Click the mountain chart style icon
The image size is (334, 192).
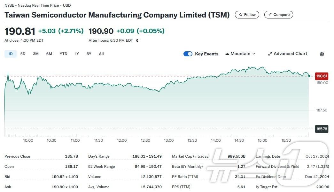coord(227,53)
